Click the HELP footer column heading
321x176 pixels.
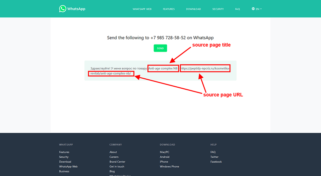[213, 145]
